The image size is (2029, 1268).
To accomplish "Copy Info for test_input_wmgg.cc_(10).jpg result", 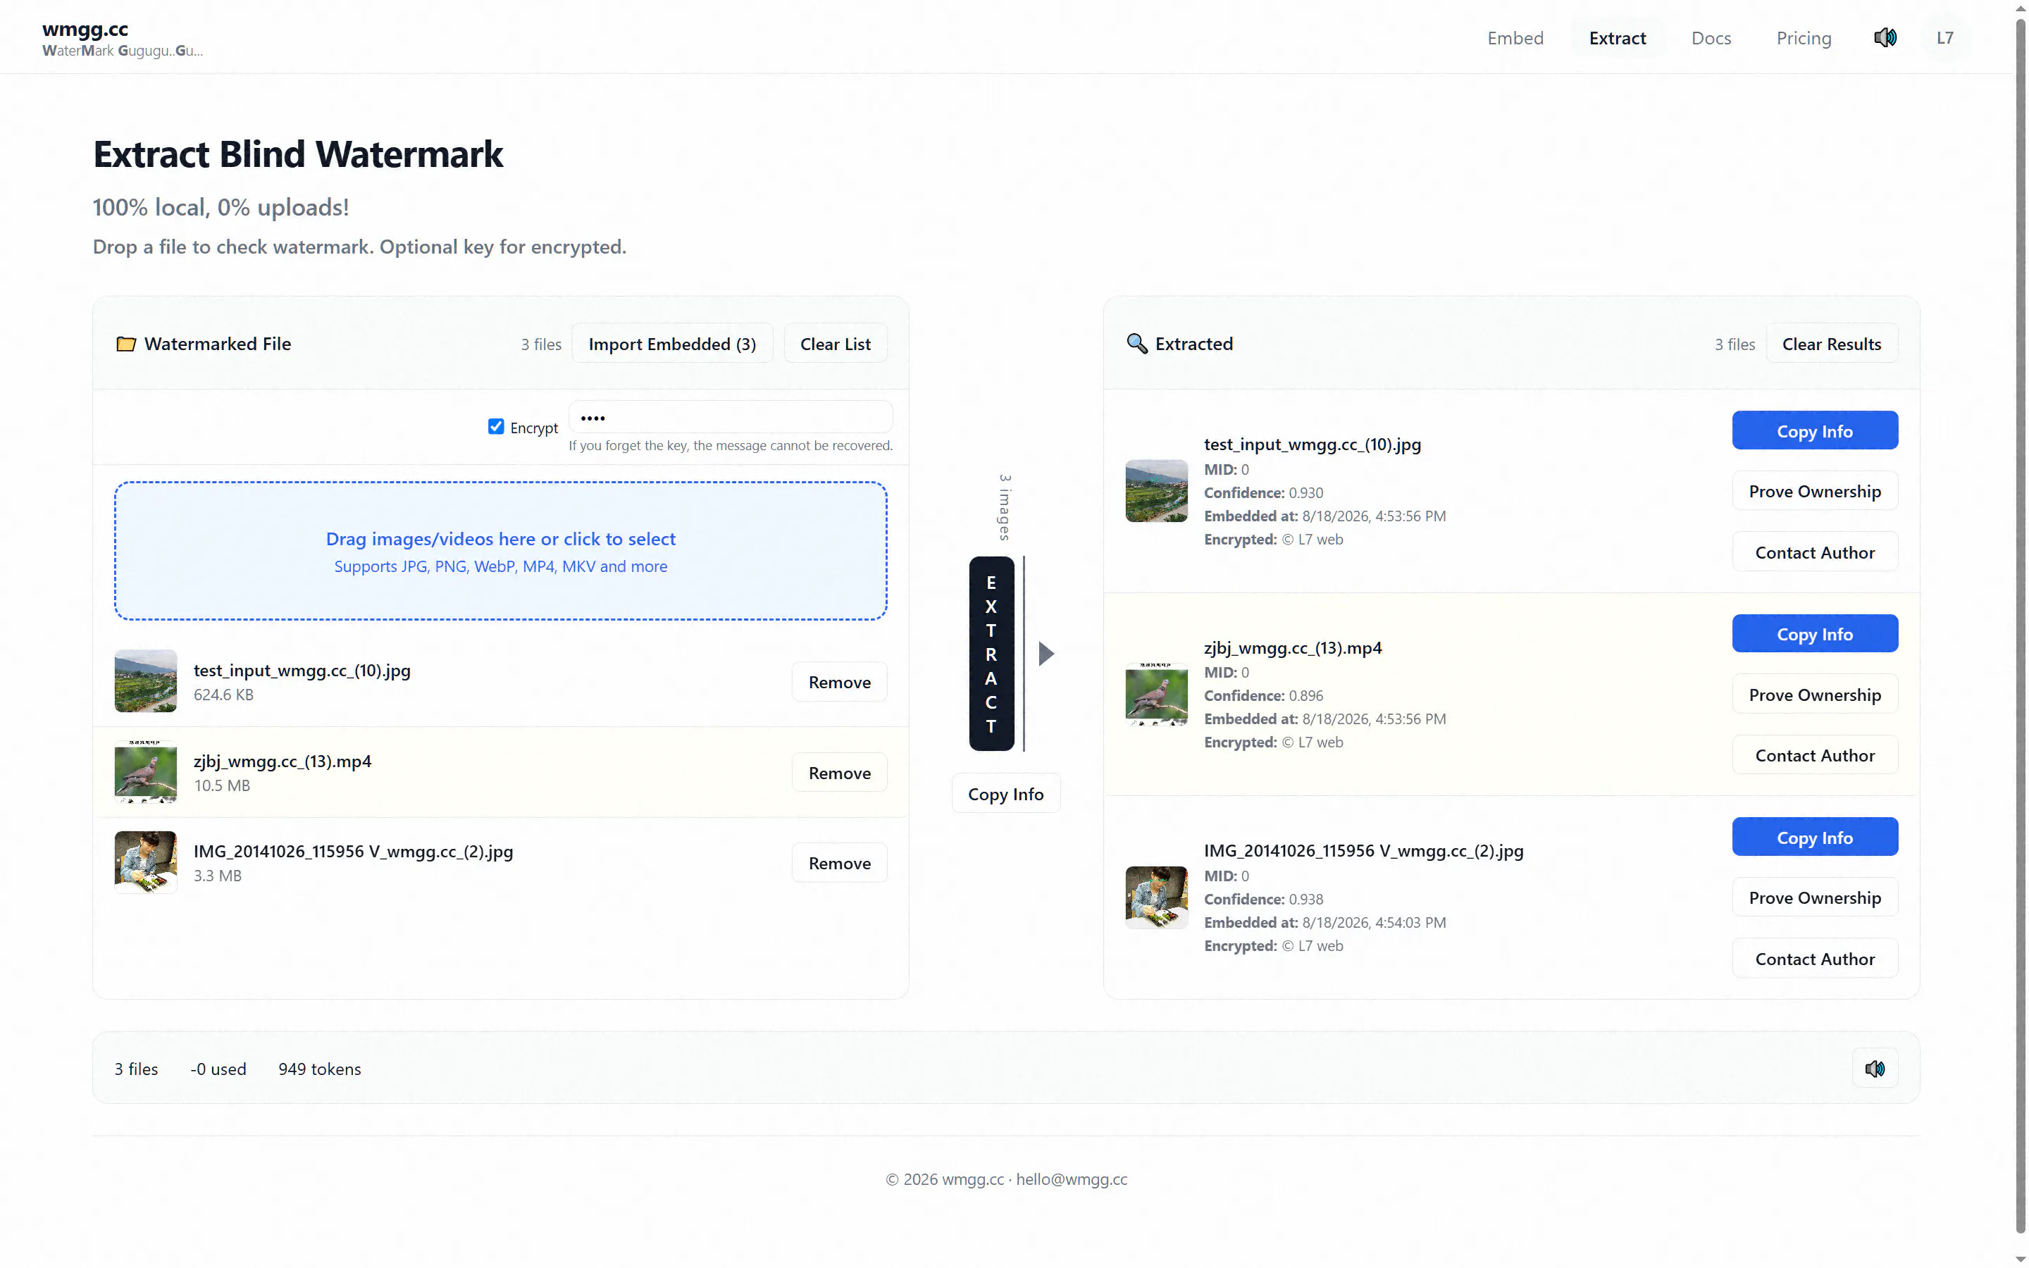I will coord(1814,430).
